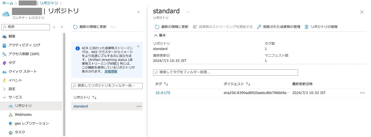Select the standard repository row
This screenshot has height=137, width=371.
(107, 106)
